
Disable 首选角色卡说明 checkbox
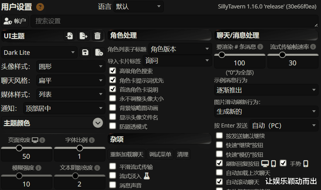(113, 89)
